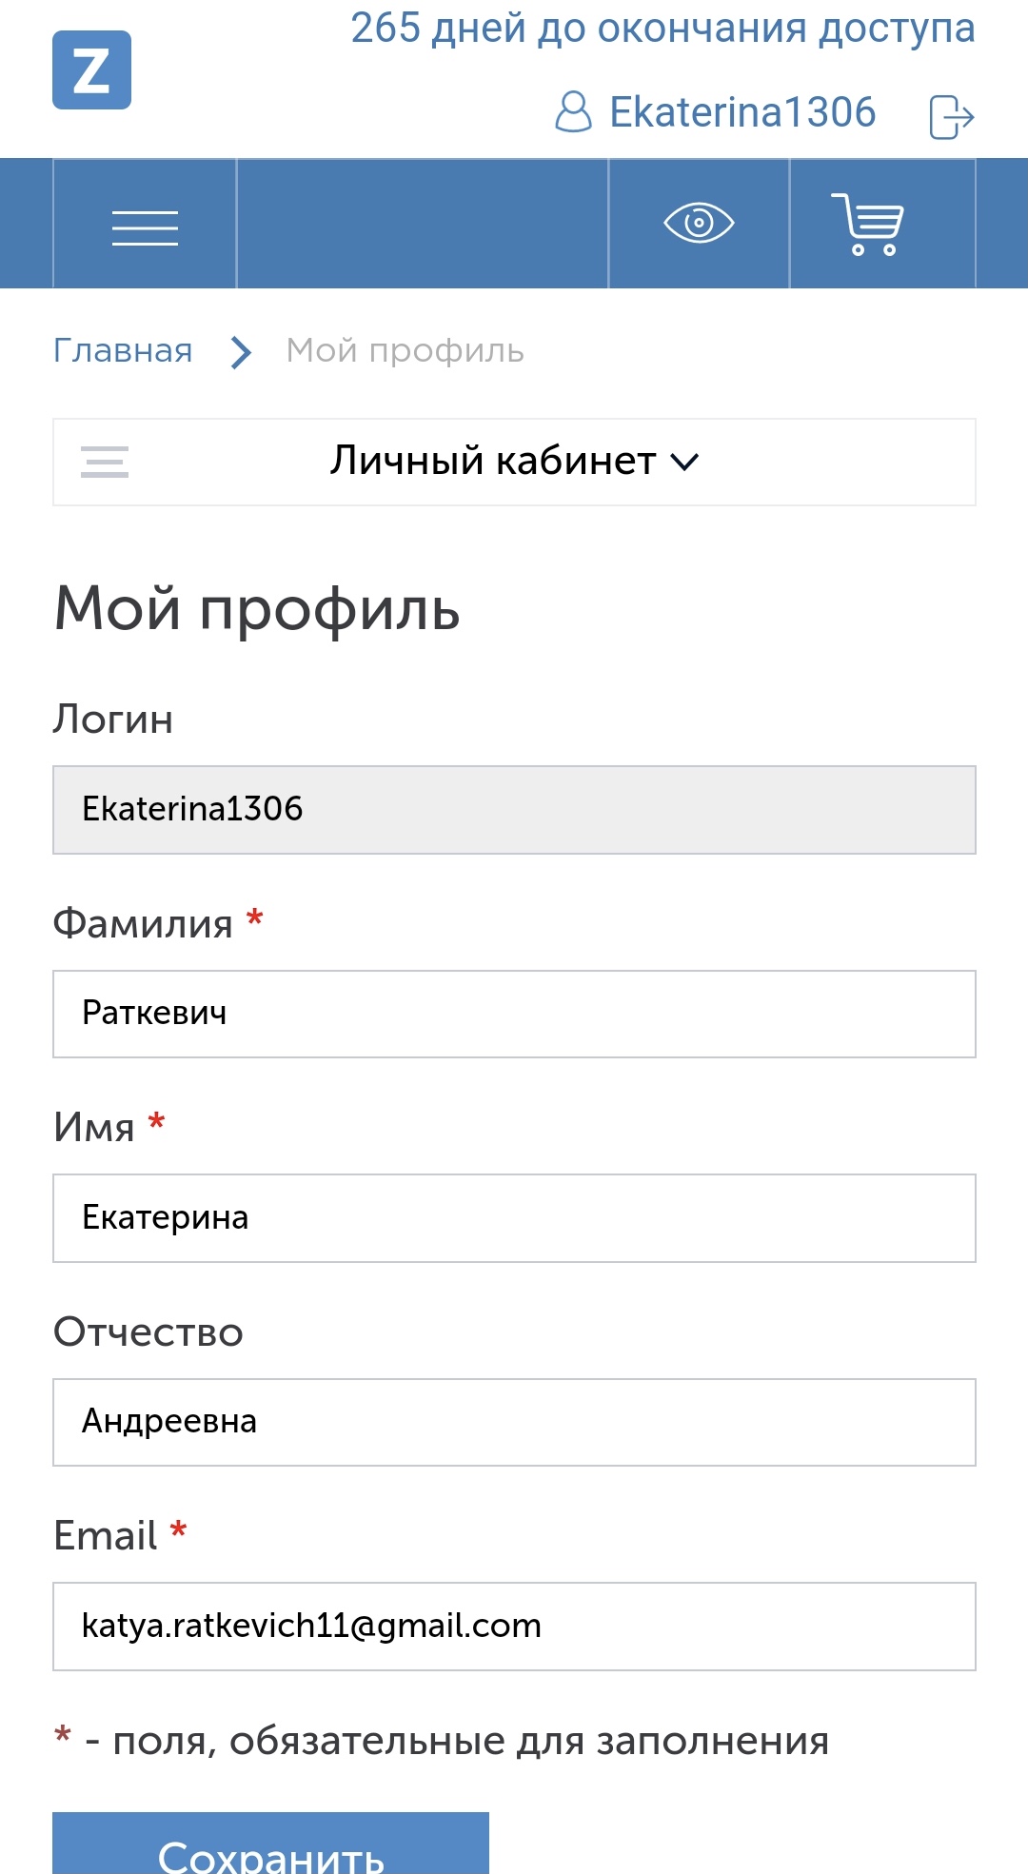Go to the Главная breadcrumb link
The height and width of the screenshot is (1874, 1028).
tap(123, 351)
